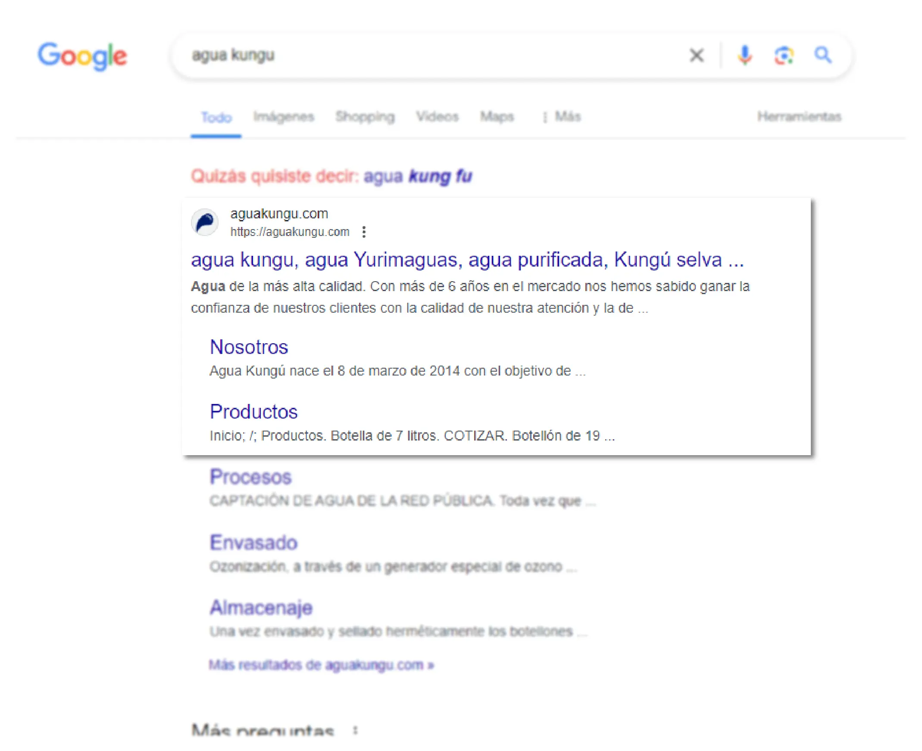Start voice search with microphone icon

click(744, 55)
